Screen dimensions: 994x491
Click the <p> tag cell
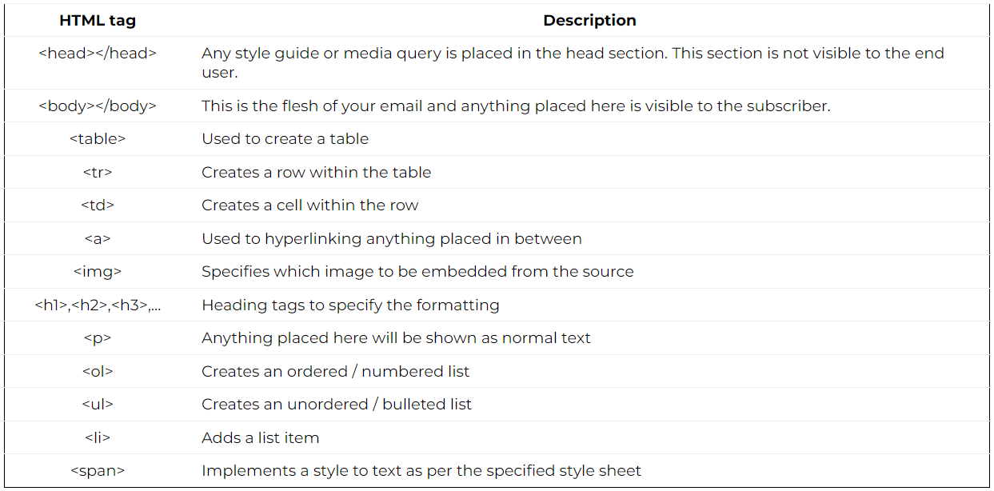tap(98, 337)
